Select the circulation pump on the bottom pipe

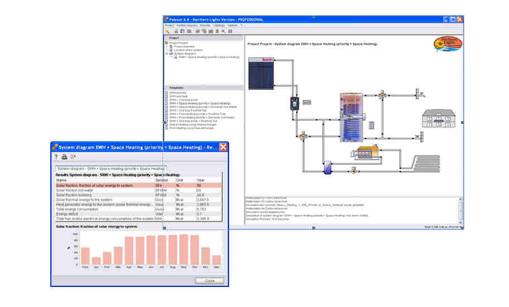354,170
